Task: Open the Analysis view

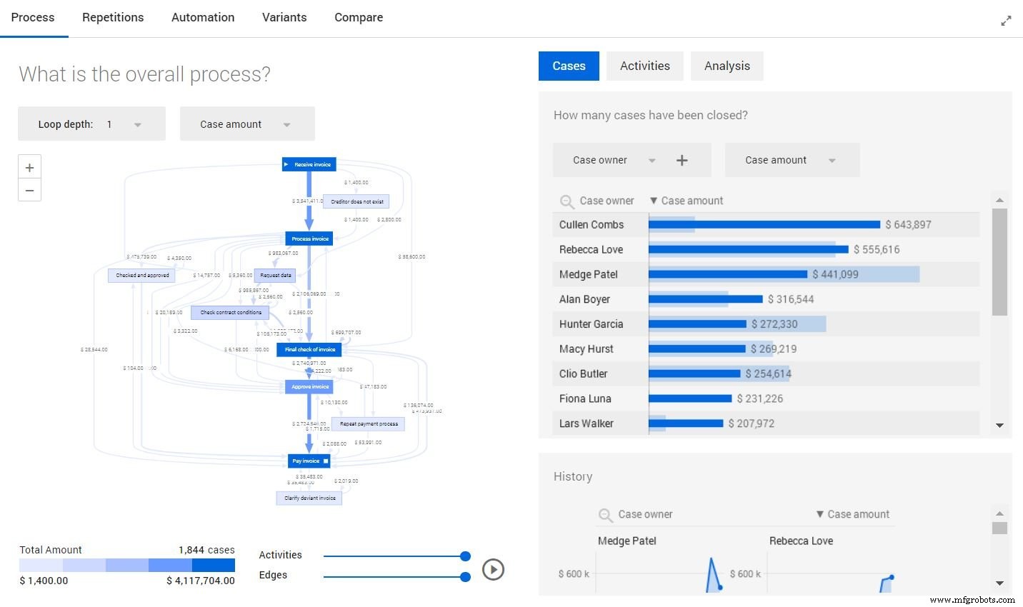Action: coord(727,66)
